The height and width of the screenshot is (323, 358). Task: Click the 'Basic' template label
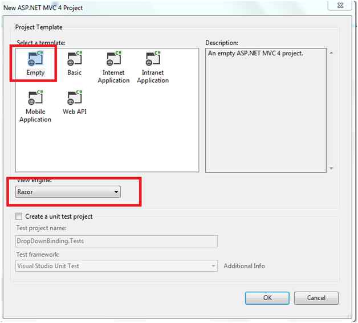click(75, 72)
